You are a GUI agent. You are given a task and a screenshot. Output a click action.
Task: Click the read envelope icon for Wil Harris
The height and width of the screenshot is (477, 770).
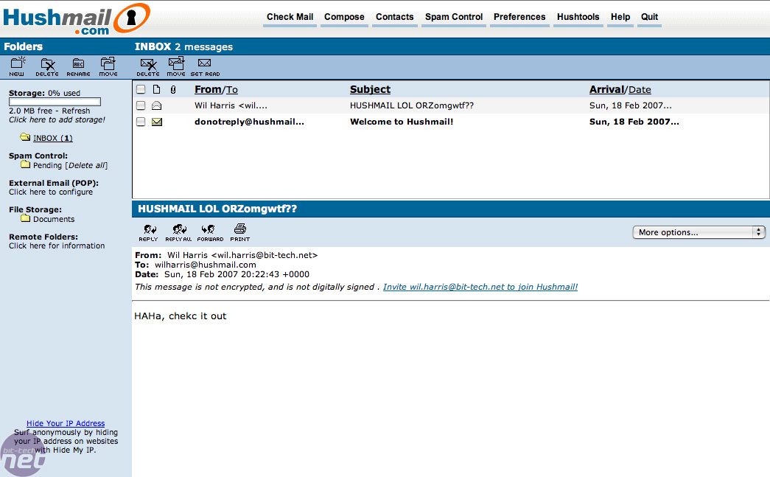click(x=157, y=105)
